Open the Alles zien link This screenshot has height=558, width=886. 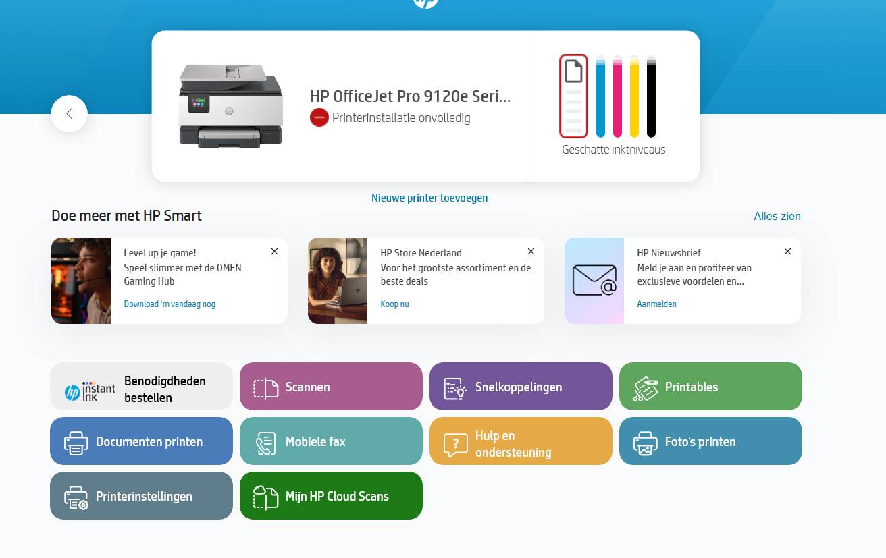click(777, 216)
